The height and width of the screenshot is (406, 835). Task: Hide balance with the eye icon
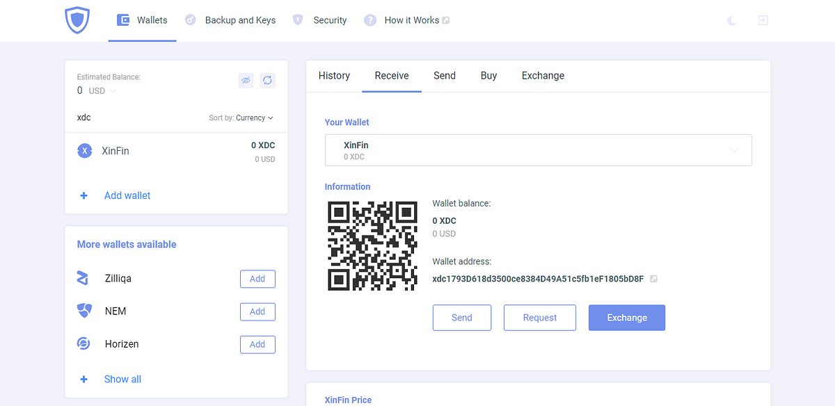pos(246,81)
